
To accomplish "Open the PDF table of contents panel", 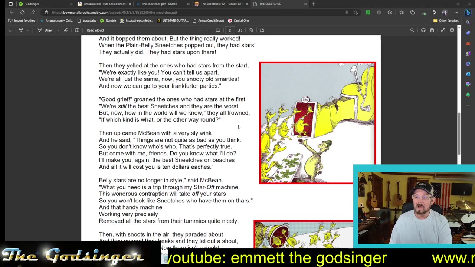I will 10,30.
